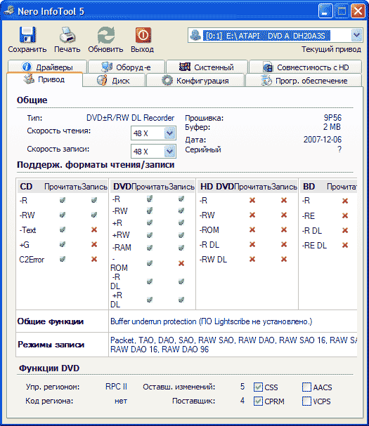This screenshot has height=426, width=369.
Task: Click the write speed 48 X value
Action: [141, 152]
